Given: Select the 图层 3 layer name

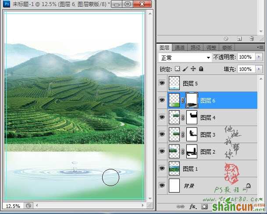Looking at the screenshot, I should [x=208, y=135].
